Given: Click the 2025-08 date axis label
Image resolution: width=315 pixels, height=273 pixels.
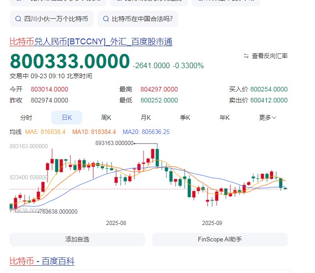Looking at the screenshot, I should tap(116, 223).
